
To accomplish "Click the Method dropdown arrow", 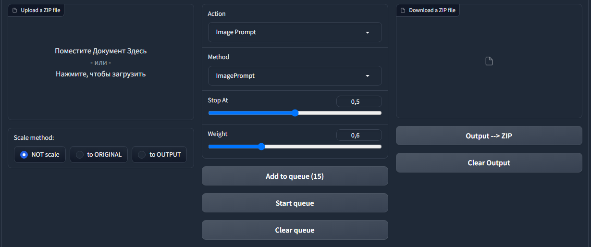I will point(368,76).
